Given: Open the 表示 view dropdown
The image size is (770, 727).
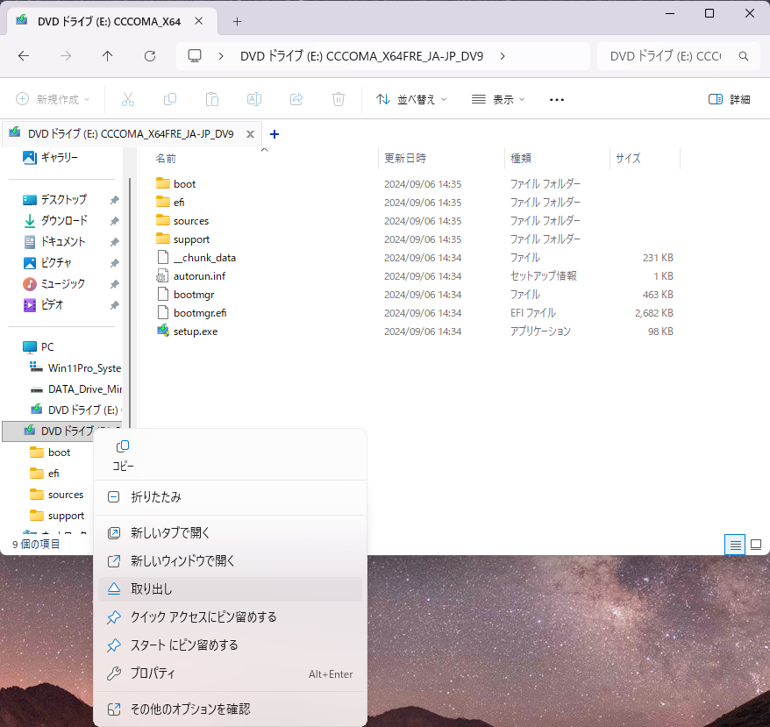Looking at the screenshot, I should point(498,99).
